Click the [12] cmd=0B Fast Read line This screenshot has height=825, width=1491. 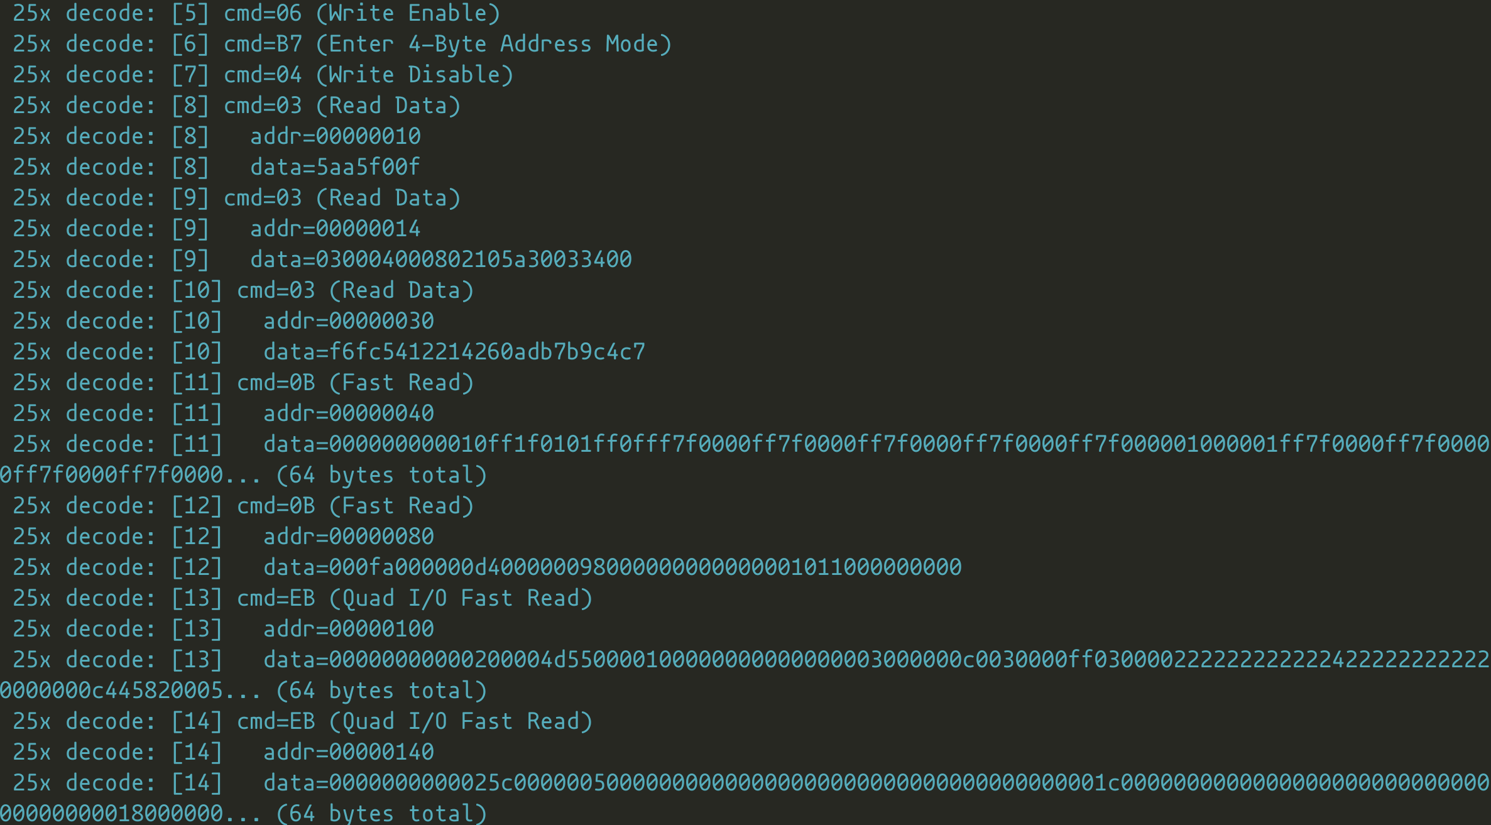(x=243, y=506)
